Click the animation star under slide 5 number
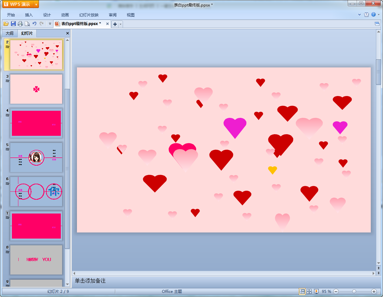Viewport: 383px width, 297px height. pyautogui.click(x=7, y=149)
